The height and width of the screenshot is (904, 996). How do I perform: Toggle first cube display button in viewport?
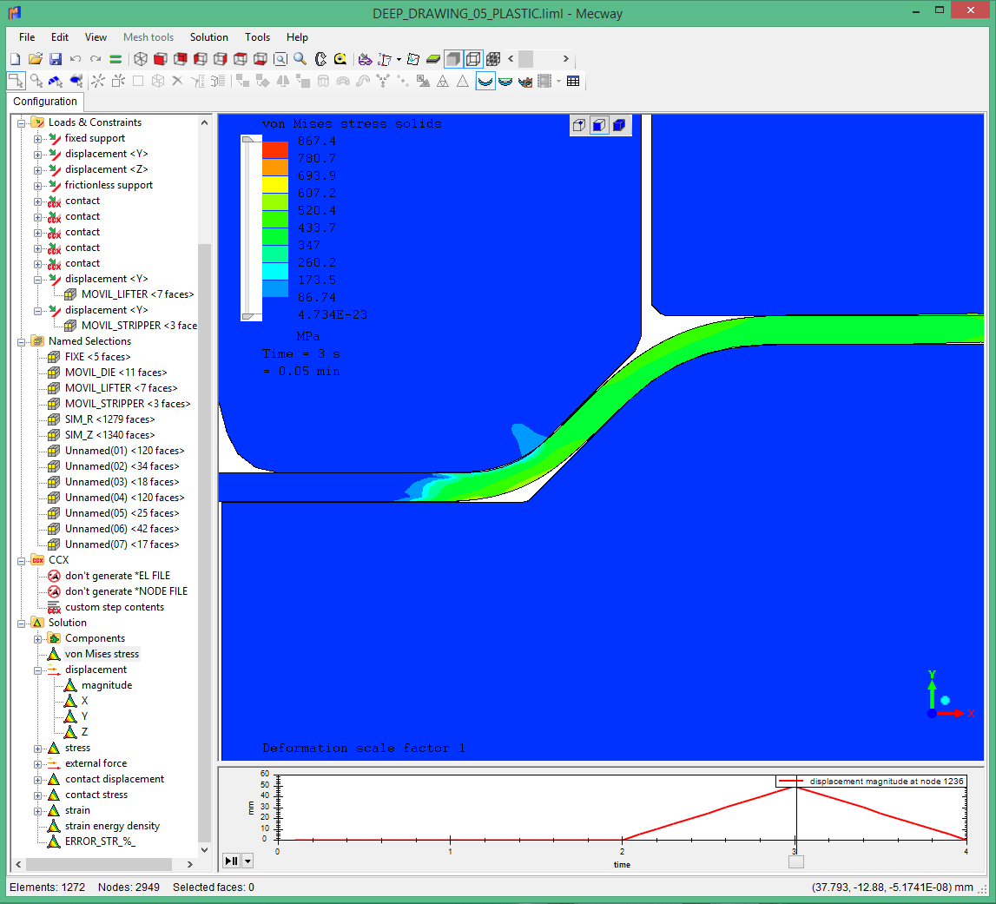pos(578,125)
